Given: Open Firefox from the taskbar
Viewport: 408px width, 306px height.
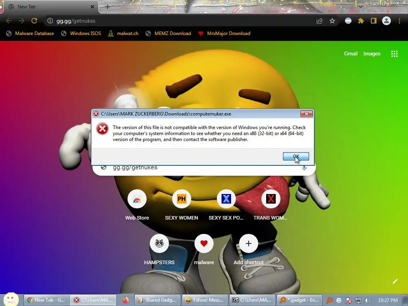Looking at the screenshot, I should [x=126, y=300].
